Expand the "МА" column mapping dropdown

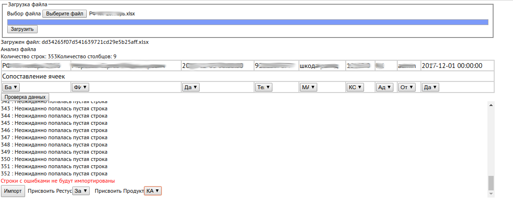pyautogui.click(x=309, y=87)
